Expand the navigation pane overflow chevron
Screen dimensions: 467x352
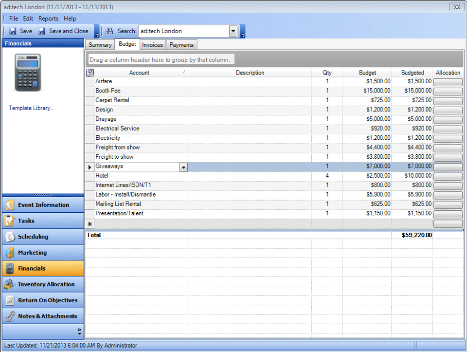(x=79, y=331)
